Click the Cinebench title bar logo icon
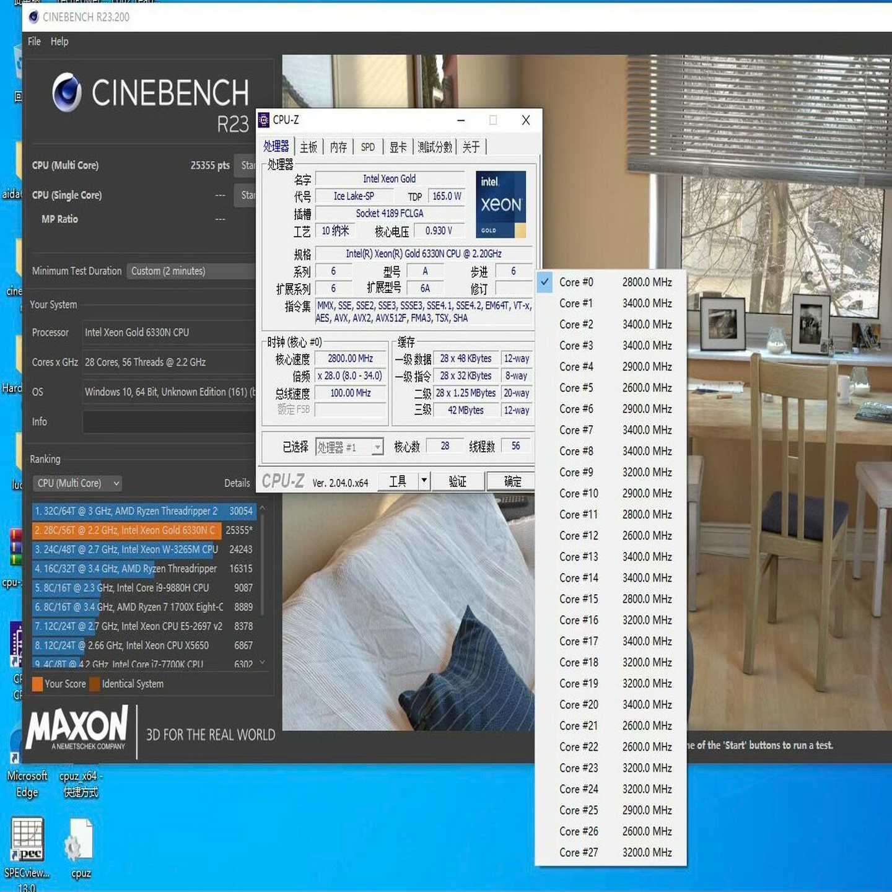Screen dimensions: 892x892 coord(33,17)
